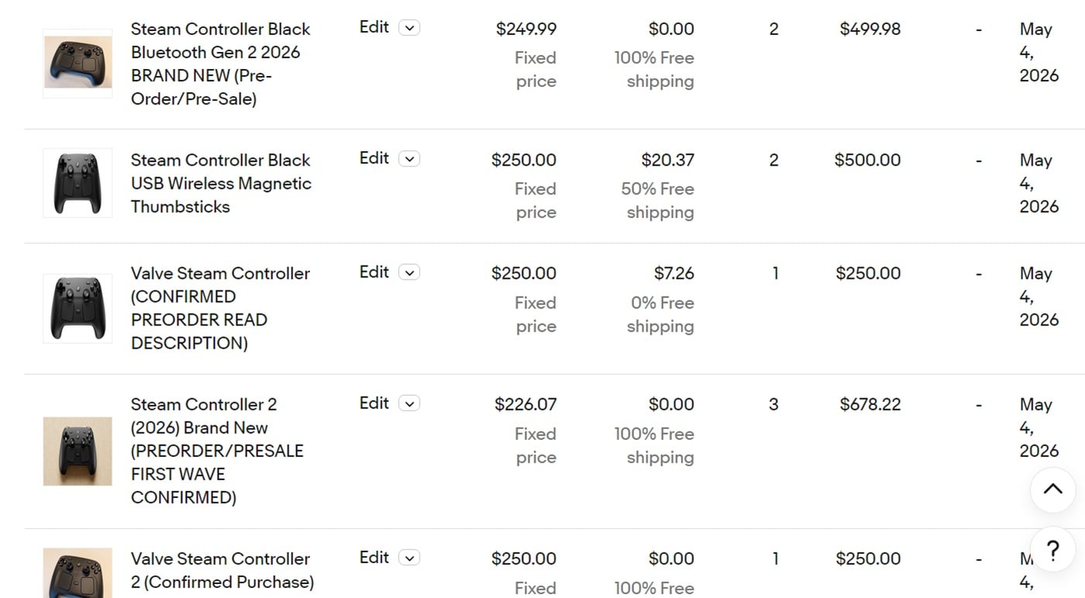Click Edit on Steam Controller 2 (2026) Brand New
The width and height of the screenshot is (1085, 598).
pyautogui.click(x=374, y=403)
